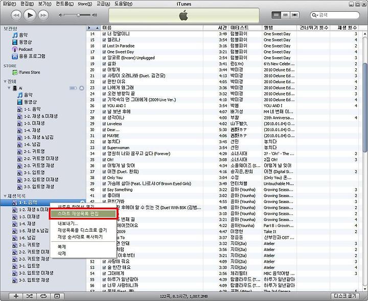The width and height of the screenshot is (368, 301).
Task: Uncheck the song Loveless
Action: pos(104,124)
